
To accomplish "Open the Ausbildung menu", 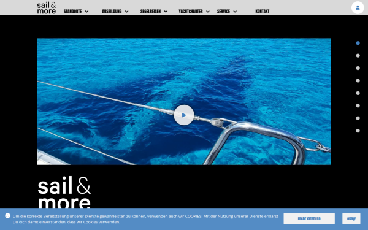I will click(x=112, y=11).
